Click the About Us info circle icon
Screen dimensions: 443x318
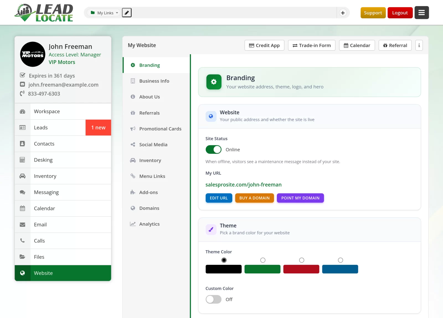pos(133,97)
